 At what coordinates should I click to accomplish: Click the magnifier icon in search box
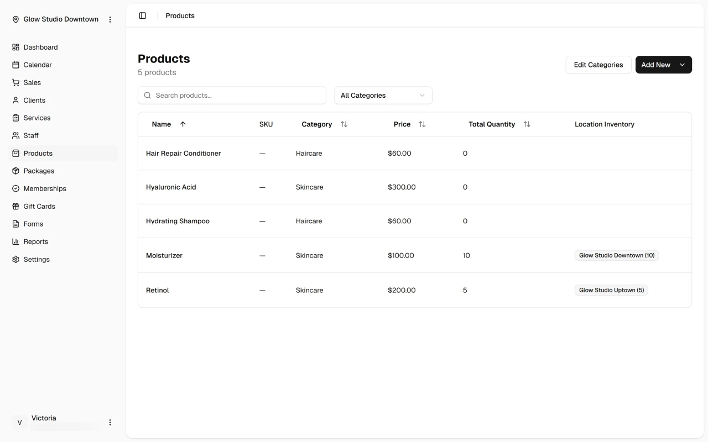[148, 96]
